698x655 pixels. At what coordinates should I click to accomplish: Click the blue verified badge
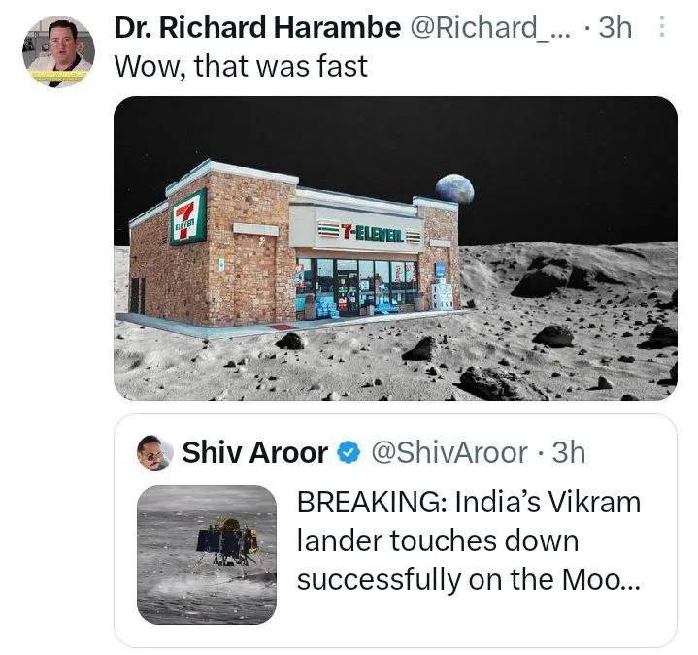pos(349,453)
